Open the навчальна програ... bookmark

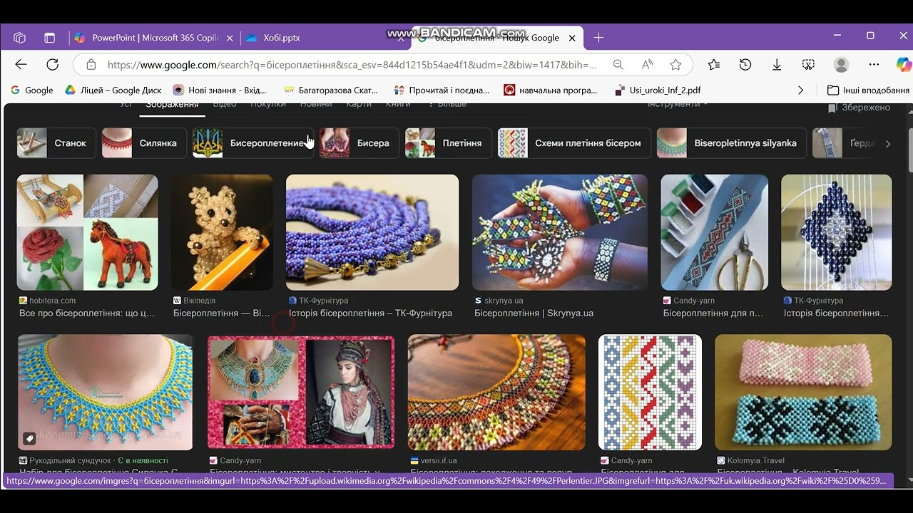(551, 90)
